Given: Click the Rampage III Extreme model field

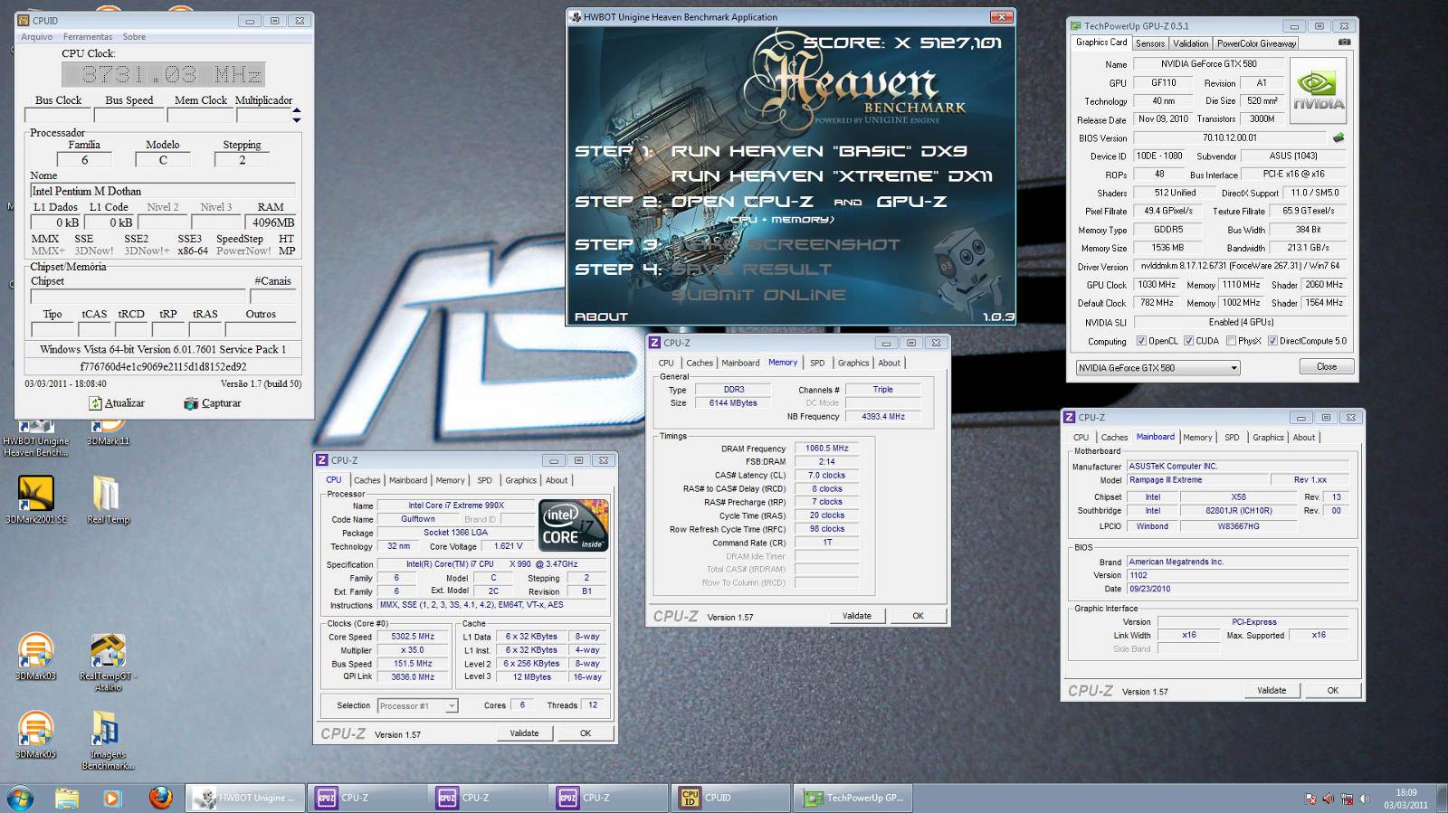Looking at the screenshot, I should (x=1196, y=480).
